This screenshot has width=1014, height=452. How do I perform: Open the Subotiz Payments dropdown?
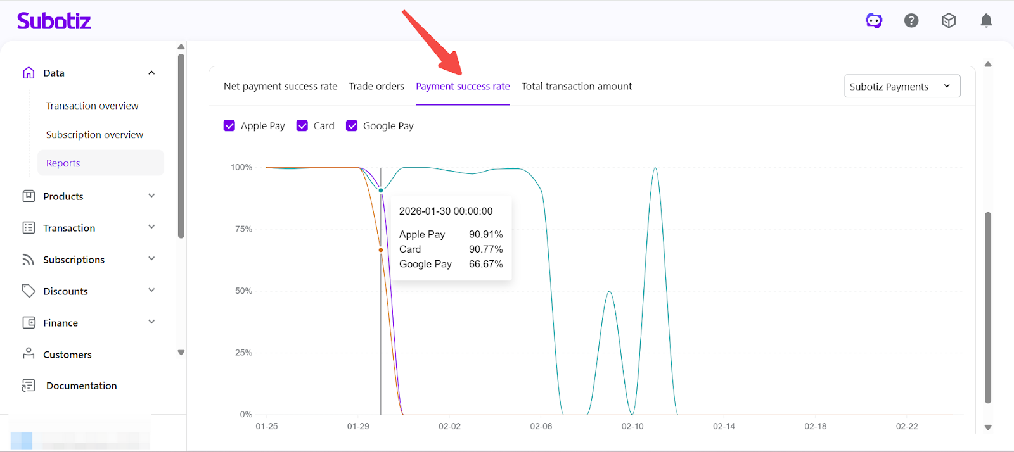click(x=902, y=87)
